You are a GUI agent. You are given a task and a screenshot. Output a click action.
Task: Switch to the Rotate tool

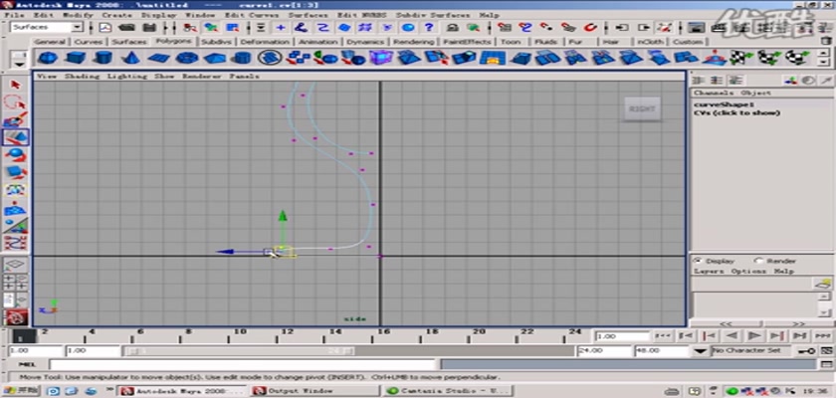tap(16, 155)
